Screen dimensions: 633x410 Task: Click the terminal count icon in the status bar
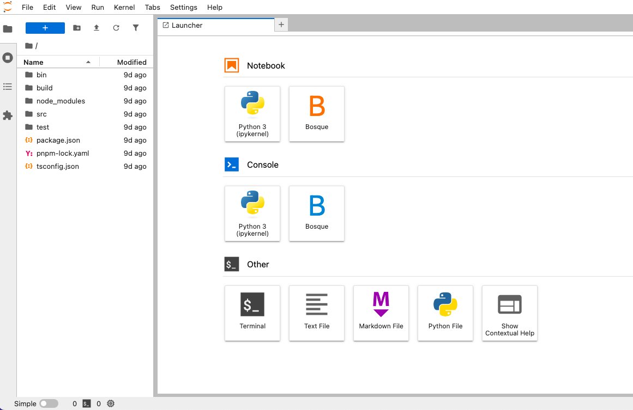click(87, 403)
